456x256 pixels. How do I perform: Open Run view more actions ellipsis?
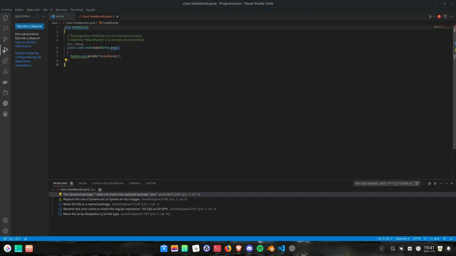click(x=43, y=16)
